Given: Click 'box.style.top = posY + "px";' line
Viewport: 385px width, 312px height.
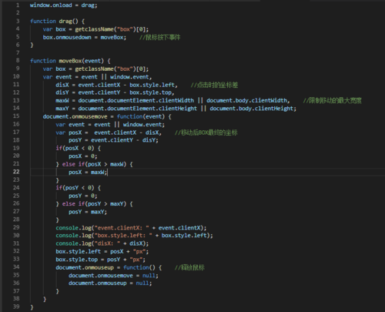Looking at the screenshot, I should pyautogui.click(x=101, y=260).
